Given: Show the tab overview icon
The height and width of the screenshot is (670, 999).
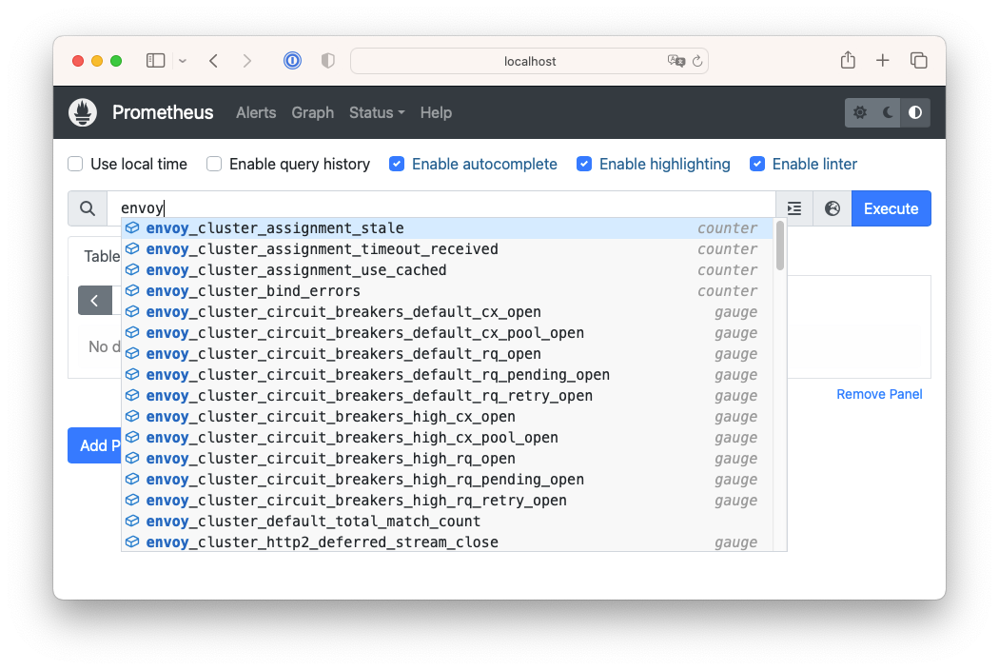Looking at the screenshot, I should [x=918, y=61].
